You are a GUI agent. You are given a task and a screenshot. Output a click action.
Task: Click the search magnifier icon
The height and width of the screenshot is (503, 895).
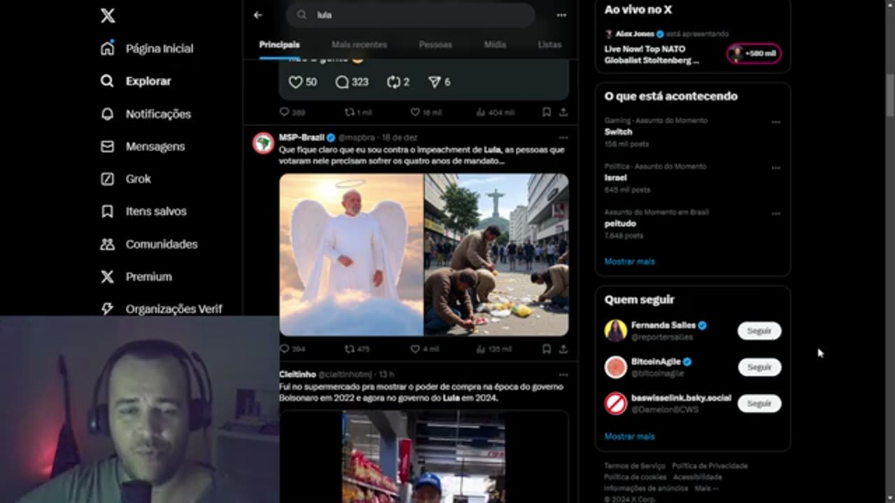pyautogui.click(x=301, y=15)
